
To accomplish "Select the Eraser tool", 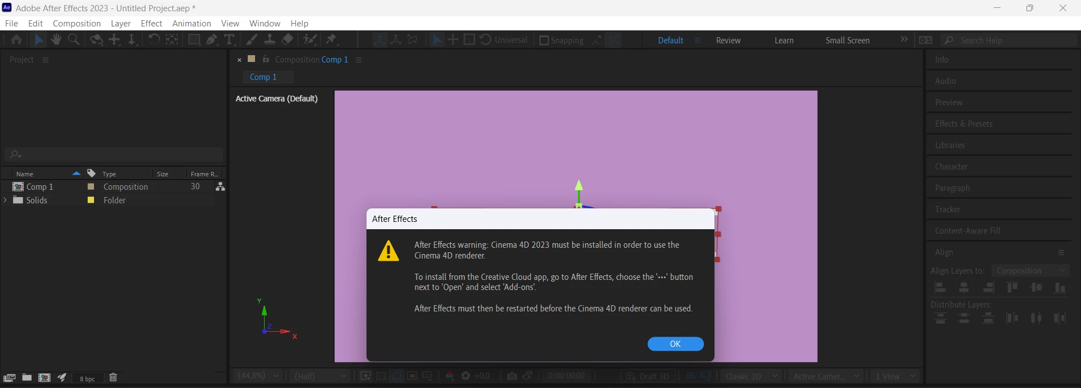I will (287, 40).
